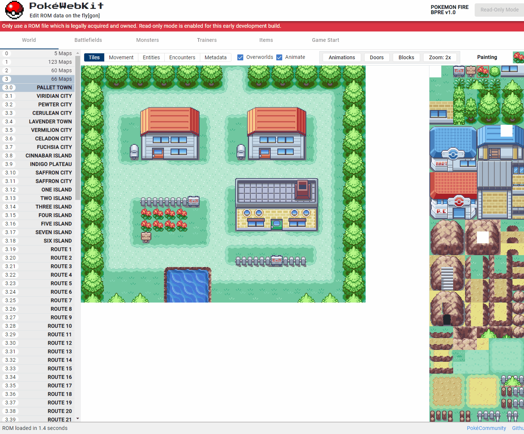The image size is (524, 434).
Task: Click the map list scrollbar thumb
Action: coord(78,128)
